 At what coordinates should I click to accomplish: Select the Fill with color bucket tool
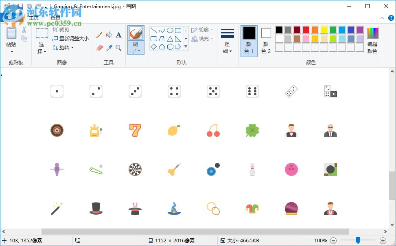coord(108,35)
